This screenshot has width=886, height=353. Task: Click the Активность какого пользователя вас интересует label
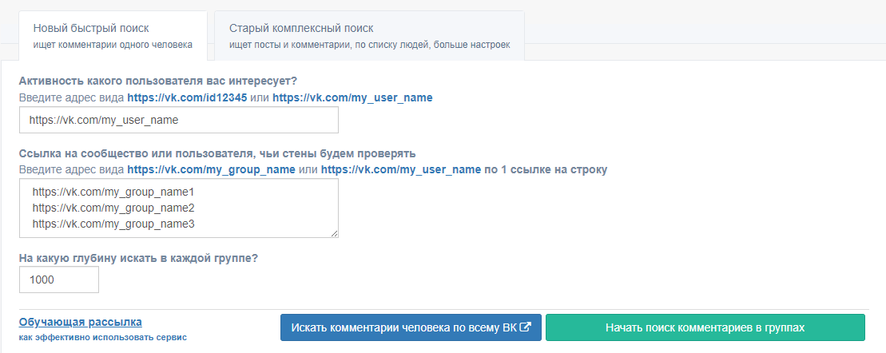click(158, 81)
